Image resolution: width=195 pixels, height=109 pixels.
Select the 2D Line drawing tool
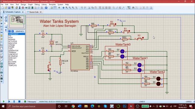tap(2, 61)
